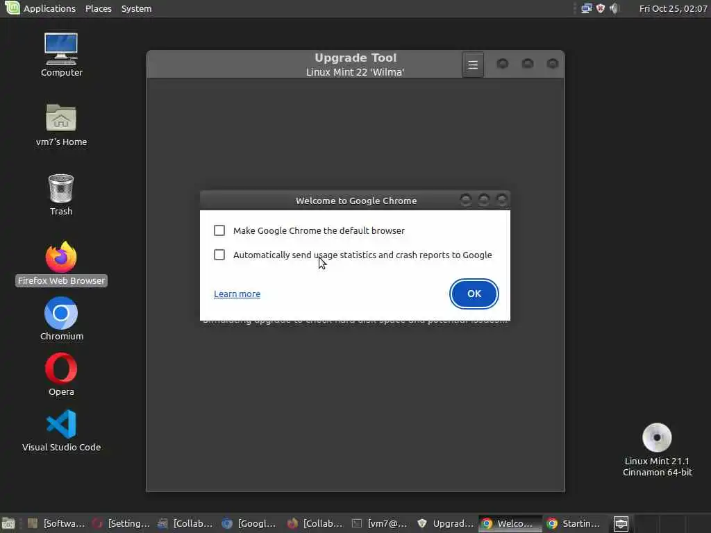Close the Welcome to Google Chrome dialog
The image size is (711, 533).
point(501,200)
